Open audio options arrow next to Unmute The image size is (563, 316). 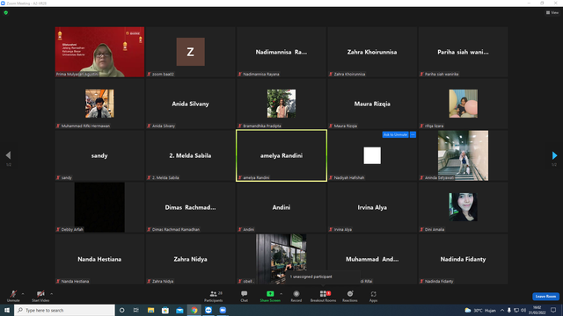coord(23,294)
